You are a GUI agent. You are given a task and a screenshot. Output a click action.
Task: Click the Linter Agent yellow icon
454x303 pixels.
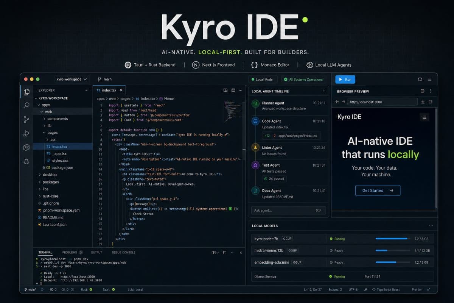pyautogui.click(x=255, y=148)
